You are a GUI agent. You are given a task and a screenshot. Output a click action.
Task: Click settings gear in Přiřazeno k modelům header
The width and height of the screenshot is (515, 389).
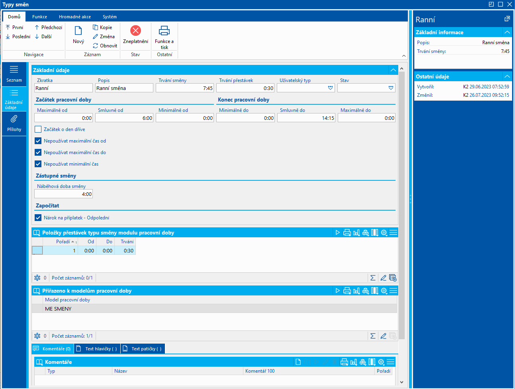click(384, 291)
